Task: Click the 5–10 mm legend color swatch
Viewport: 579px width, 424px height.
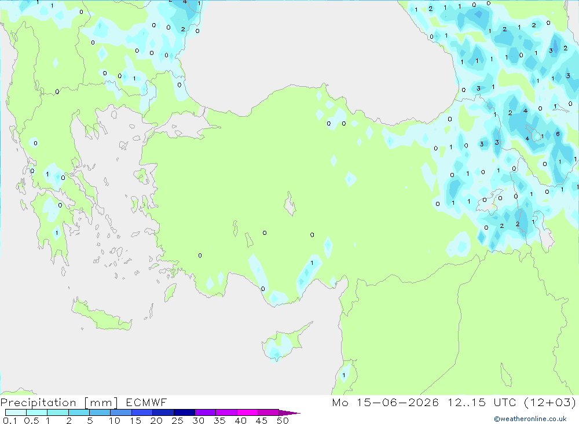Action: click(100, 412)
